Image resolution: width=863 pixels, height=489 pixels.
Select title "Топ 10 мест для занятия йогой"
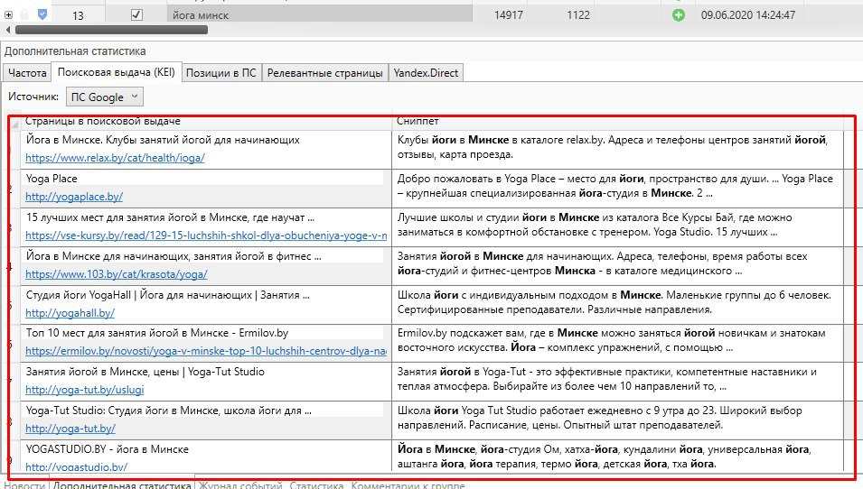(157, 332)
